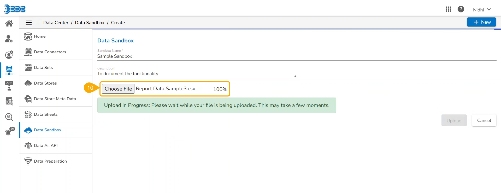
Task: Select Data Sets menu item
Action: coord(43,68)
